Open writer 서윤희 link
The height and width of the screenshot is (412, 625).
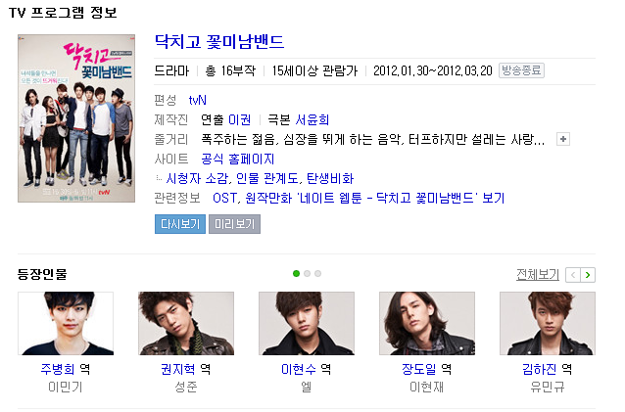(x=312, y=119)
